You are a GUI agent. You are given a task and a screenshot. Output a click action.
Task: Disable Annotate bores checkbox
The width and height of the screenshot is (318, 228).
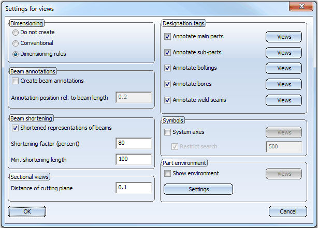pos(167,84)
